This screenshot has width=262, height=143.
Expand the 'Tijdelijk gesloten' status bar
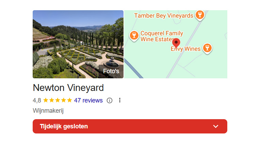[x=130, y=126]
